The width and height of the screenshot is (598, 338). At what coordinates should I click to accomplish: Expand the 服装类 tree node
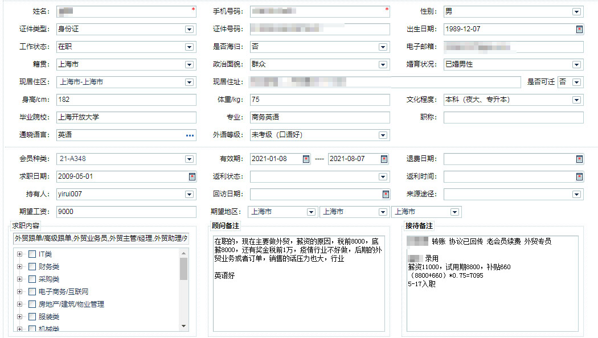pyautogui.click(x=19, y=316)
